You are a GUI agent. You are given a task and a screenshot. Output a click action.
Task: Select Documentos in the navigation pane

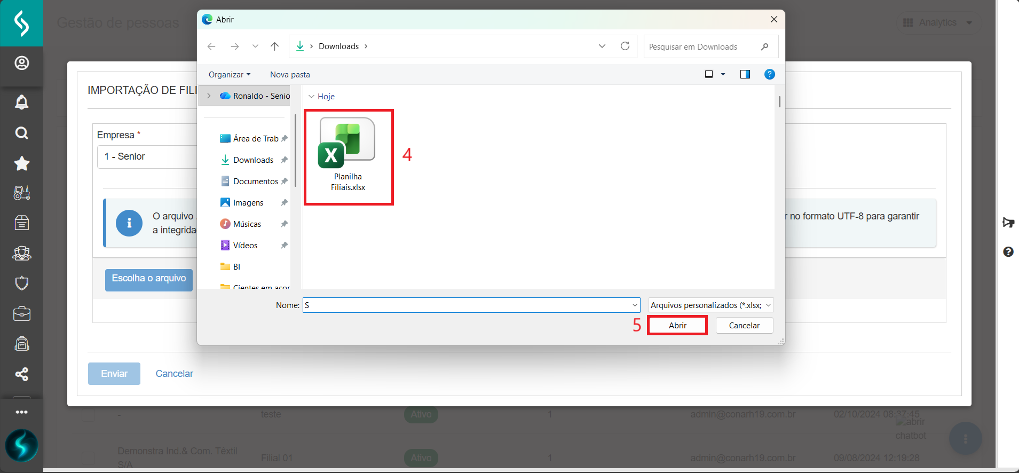point(255,182)
